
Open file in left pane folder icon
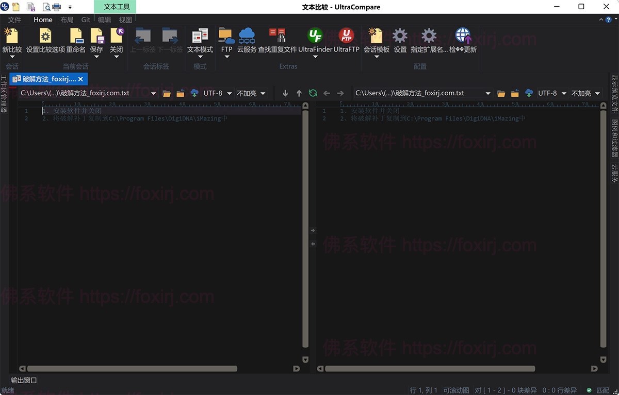pyautogui.click(x=167, y=93)
